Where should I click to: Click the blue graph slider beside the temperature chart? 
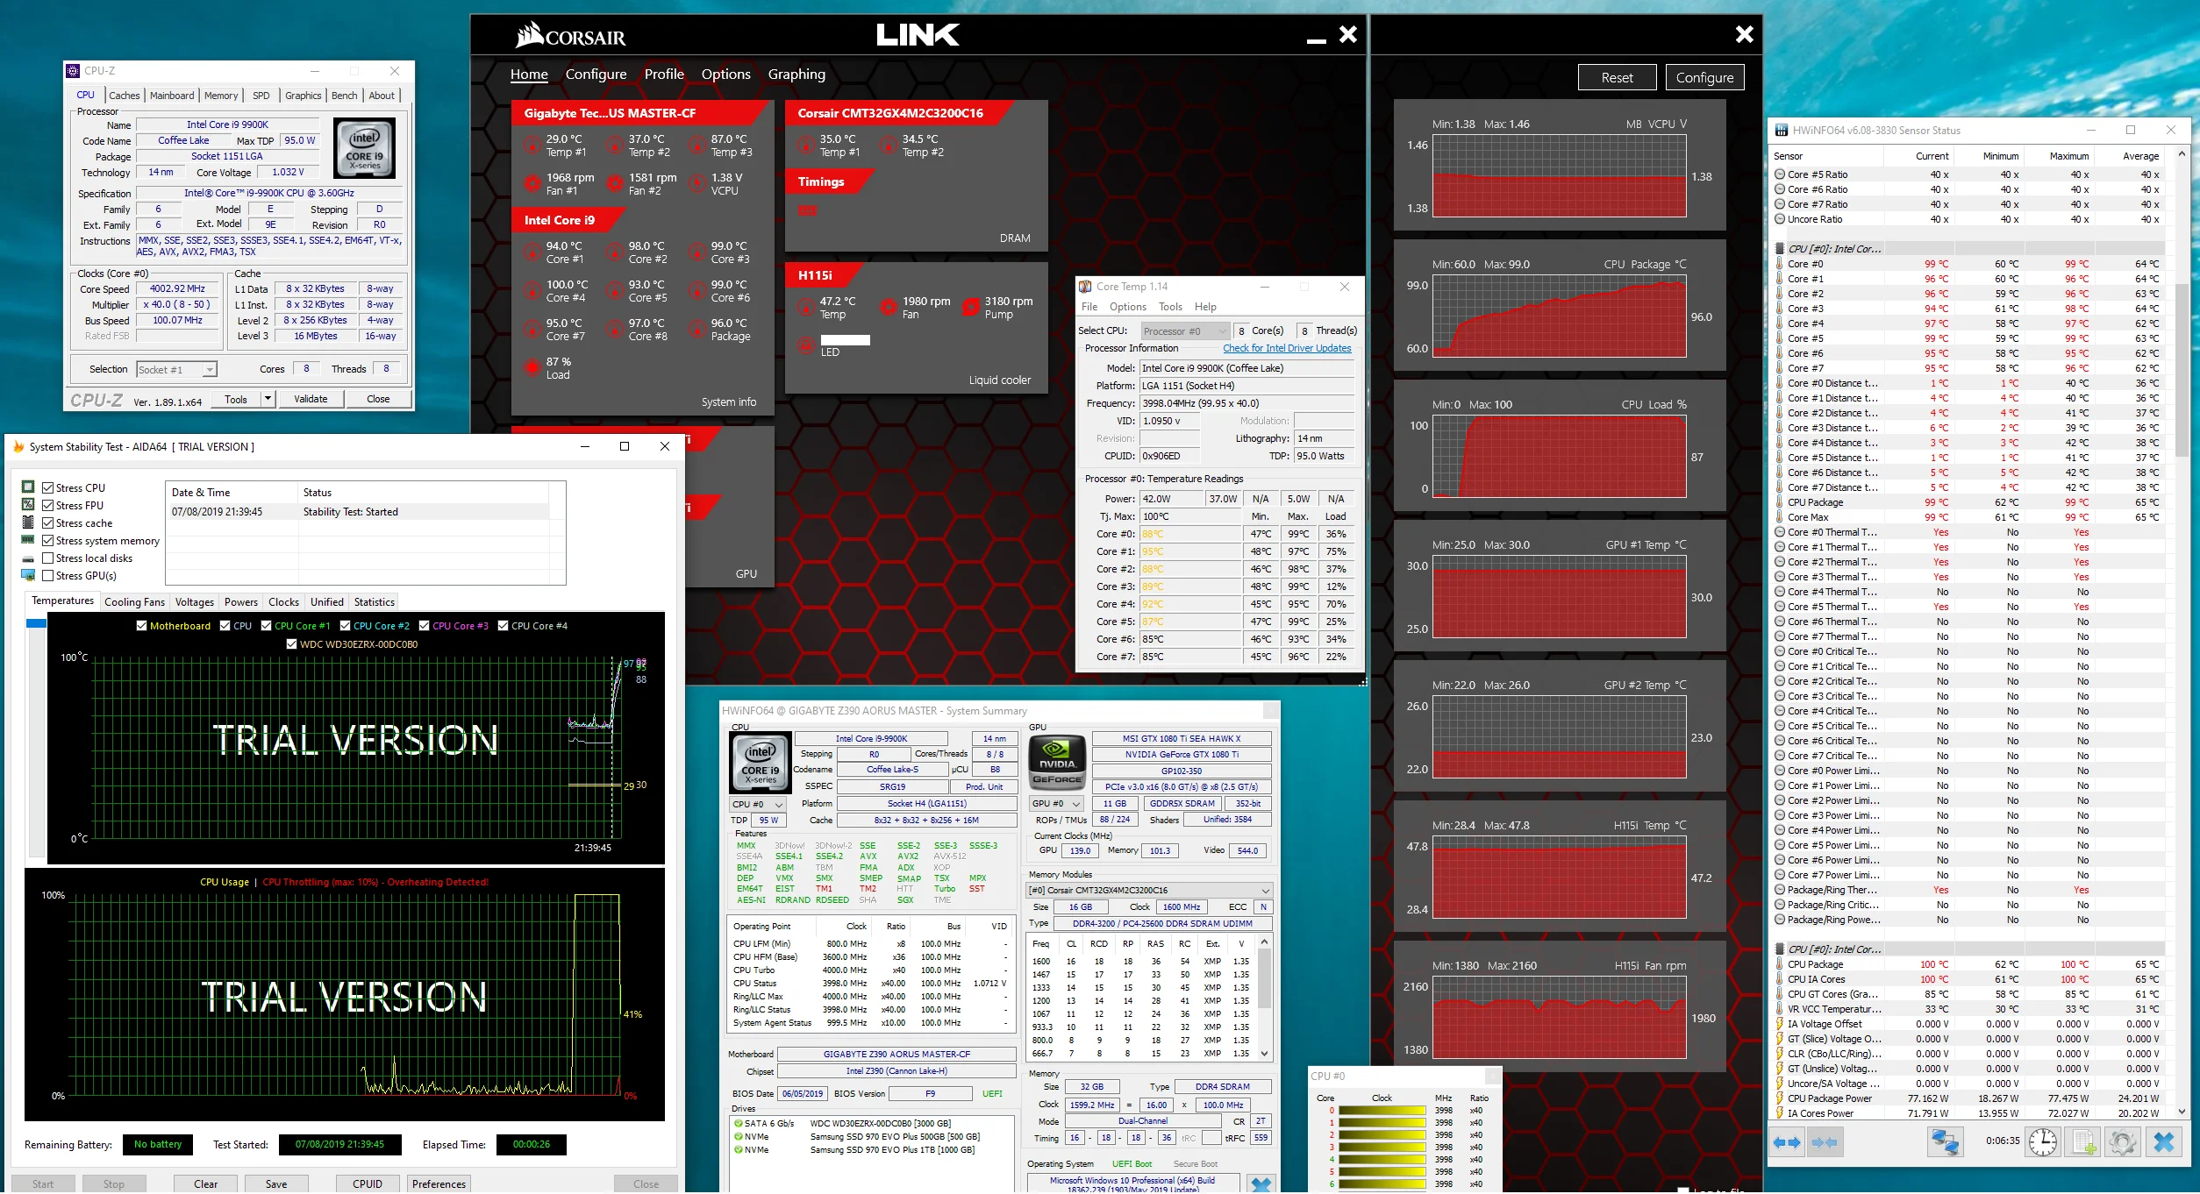click(x=36, y=623)
